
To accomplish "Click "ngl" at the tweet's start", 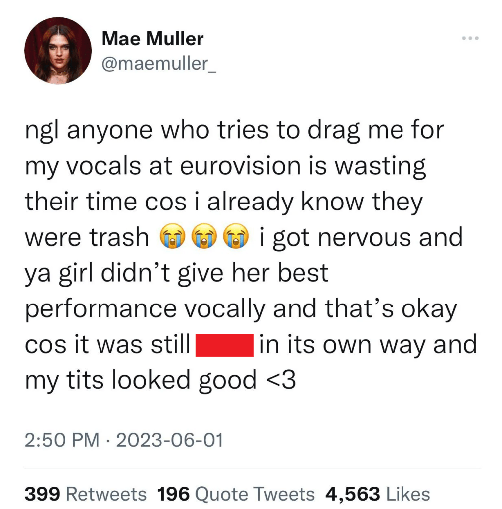I will click(42, 132).
